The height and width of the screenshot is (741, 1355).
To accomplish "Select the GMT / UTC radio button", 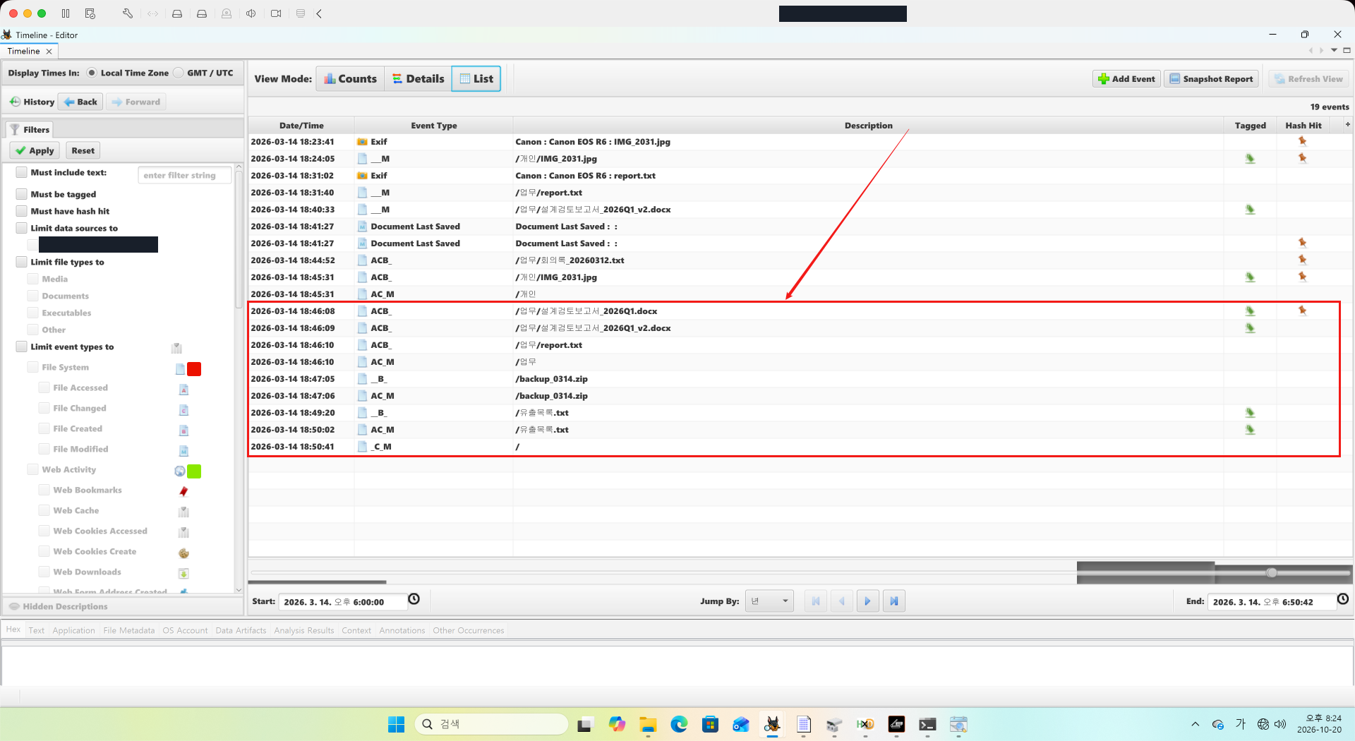I will [179, 73].
